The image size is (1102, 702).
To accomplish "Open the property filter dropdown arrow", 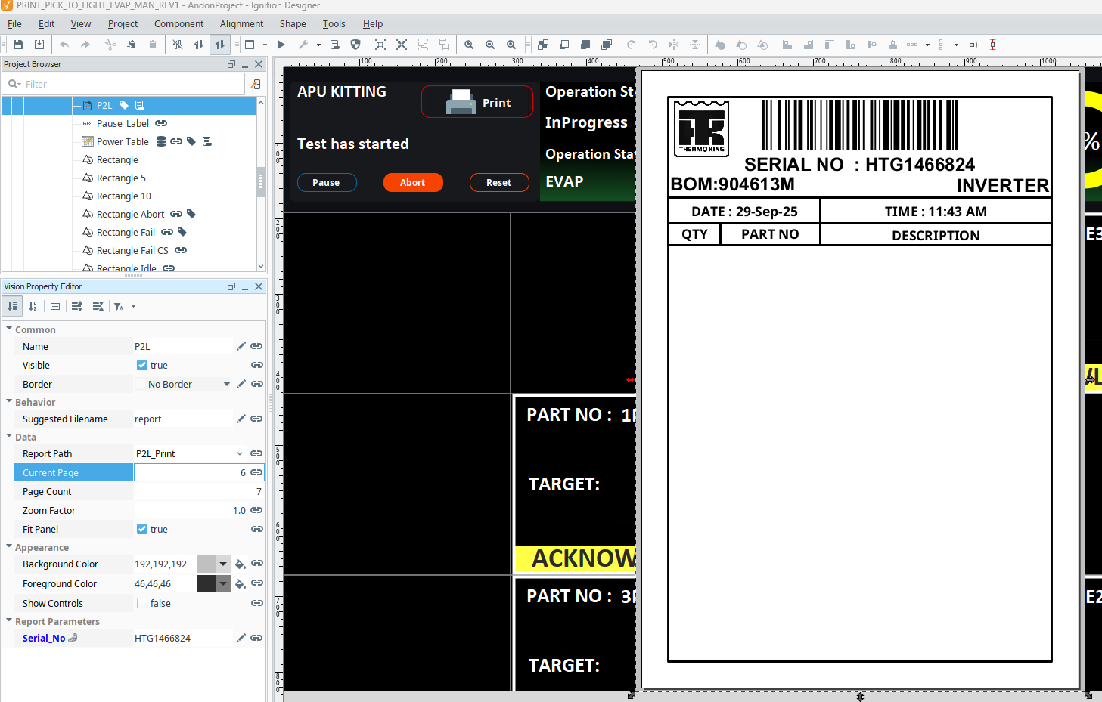I will [134, 306].
